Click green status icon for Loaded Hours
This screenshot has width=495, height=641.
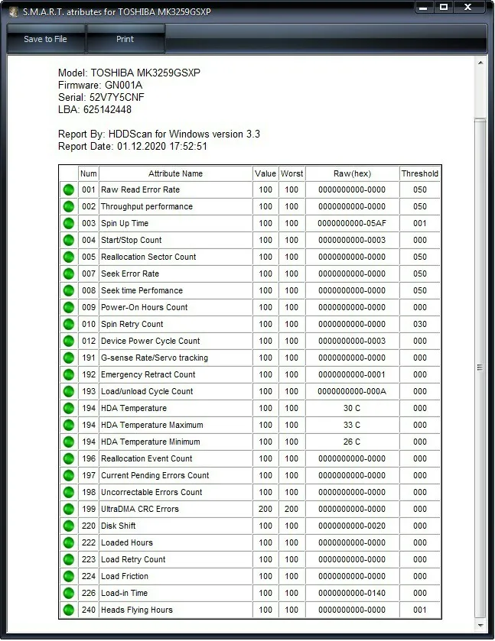[69, 542]
